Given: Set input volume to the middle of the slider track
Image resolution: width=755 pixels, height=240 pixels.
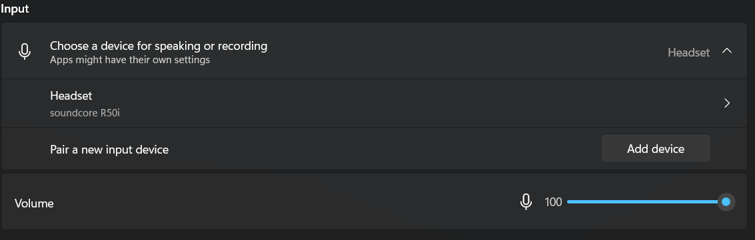Looking at the screenshot, I should click(646, 202).
